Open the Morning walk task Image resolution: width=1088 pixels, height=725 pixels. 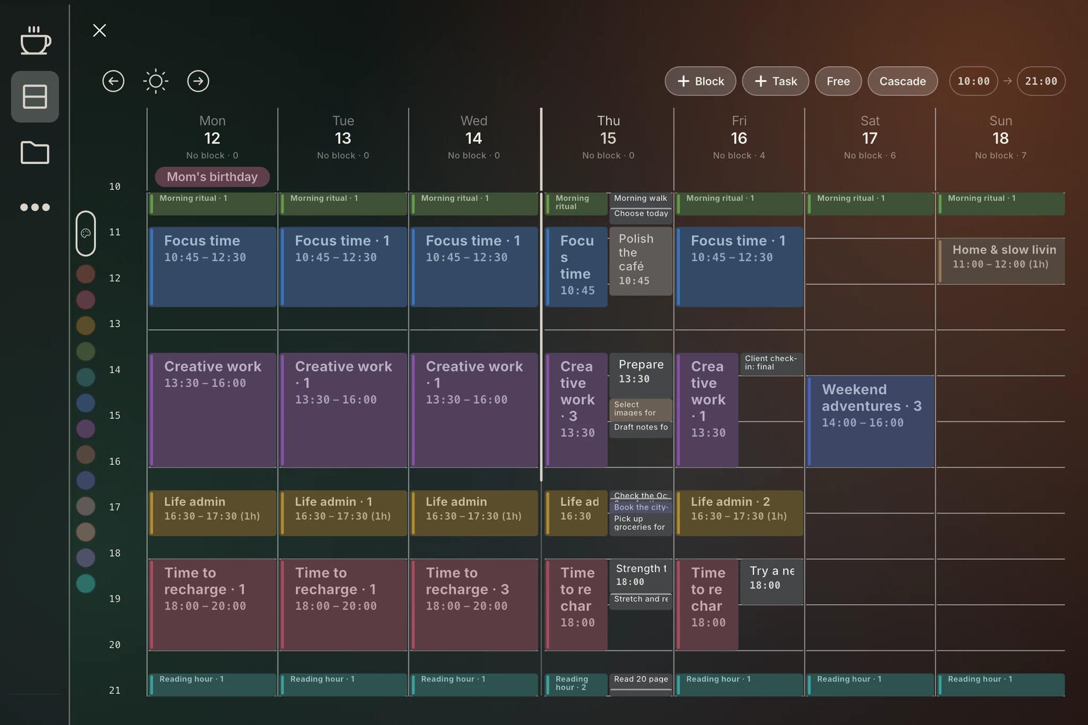pos(641,199)
